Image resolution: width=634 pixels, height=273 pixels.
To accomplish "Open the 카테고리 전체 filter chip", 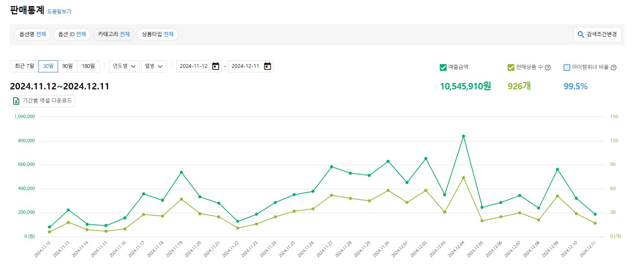I will [x=114, y=34].
